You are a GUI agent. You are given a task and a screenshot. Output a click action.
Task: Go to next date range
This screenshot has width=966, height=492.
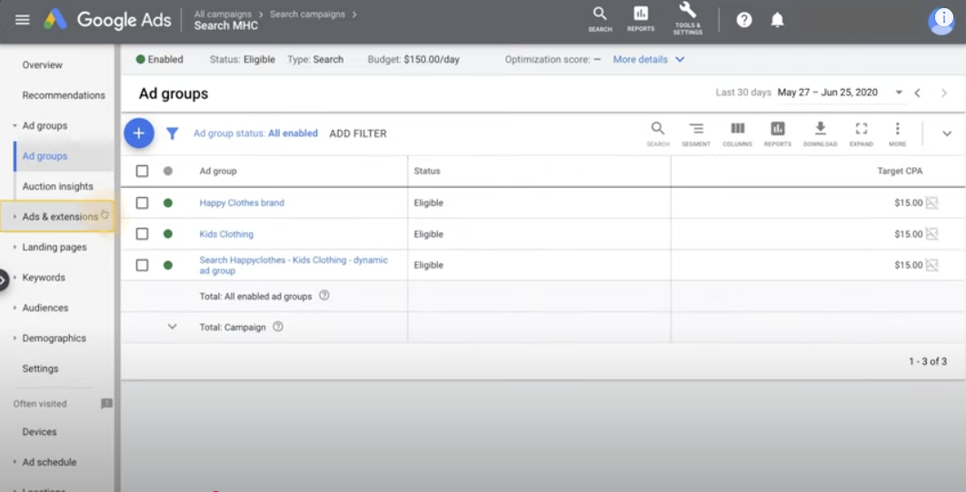[944, 93]
